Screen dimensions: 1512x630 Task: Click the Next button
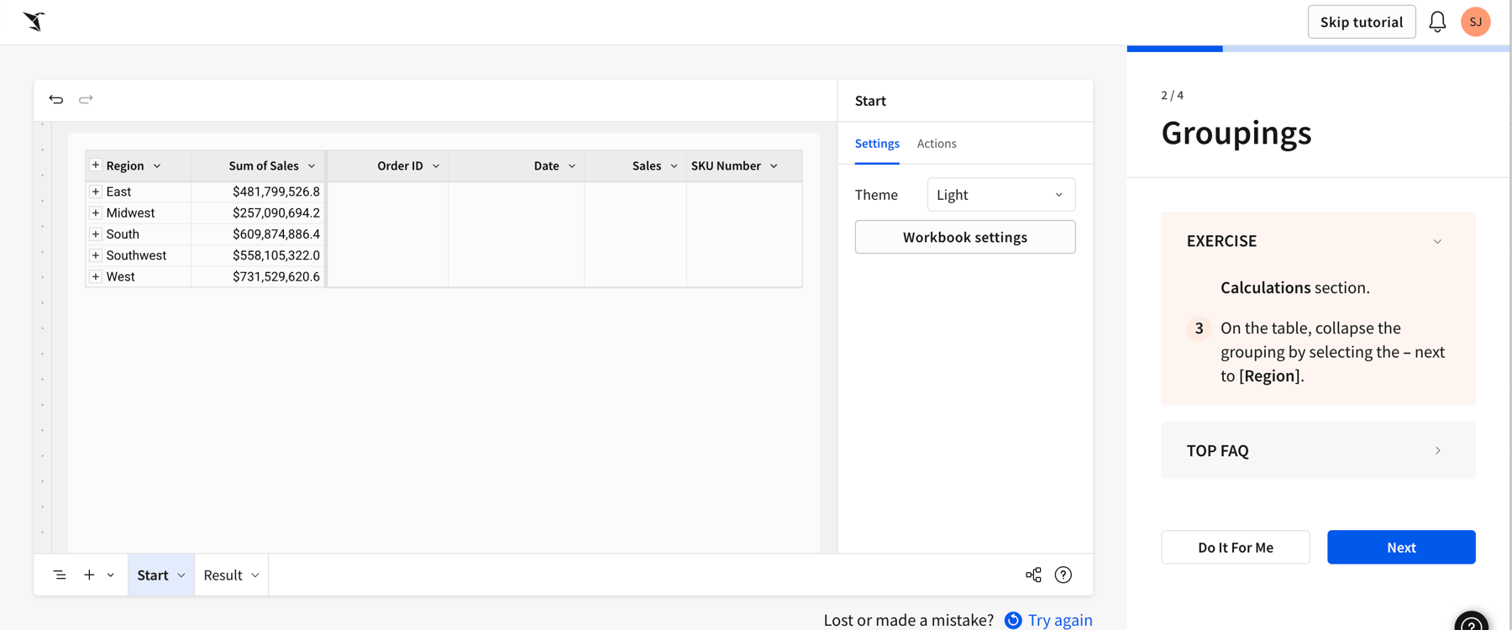coord(1401,548)
